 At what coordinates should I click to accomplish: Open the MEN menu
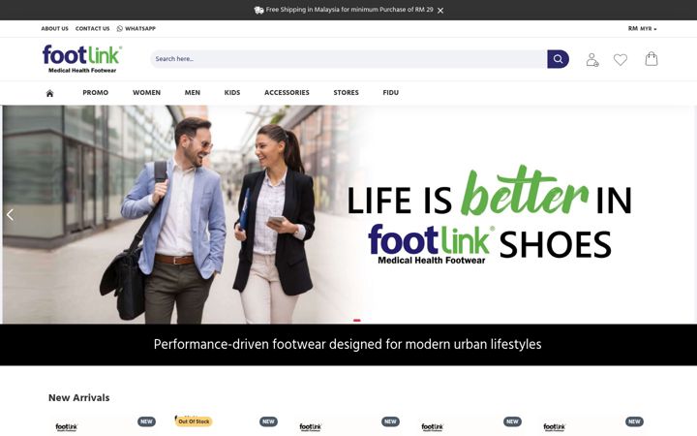pos(192,93)
